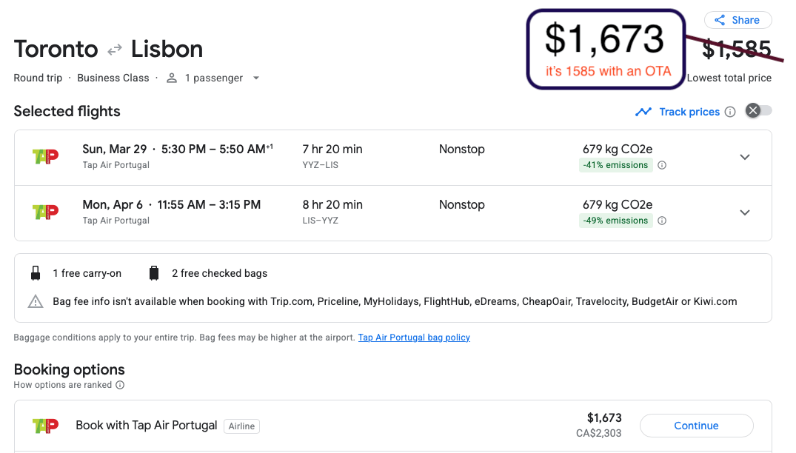Toggle the Track prices switch

758,111
